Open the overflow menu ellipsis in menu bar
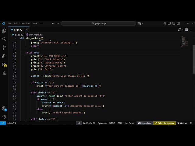The height and width of the screenshot is (146, 195). pyautogui.click(x=42, y=23)
